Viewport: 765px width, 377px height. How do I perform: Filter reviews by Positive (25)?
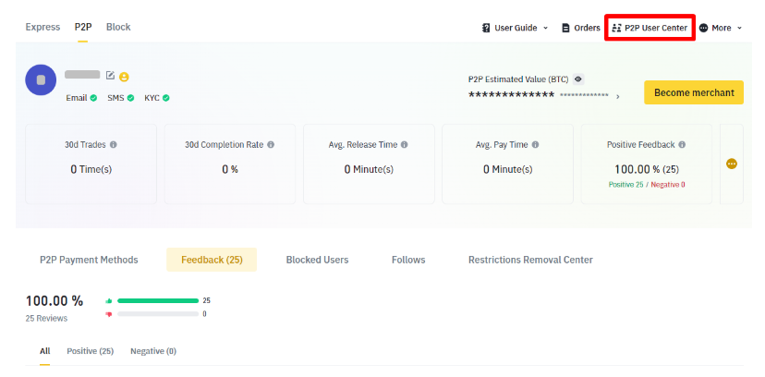point(90,351)
